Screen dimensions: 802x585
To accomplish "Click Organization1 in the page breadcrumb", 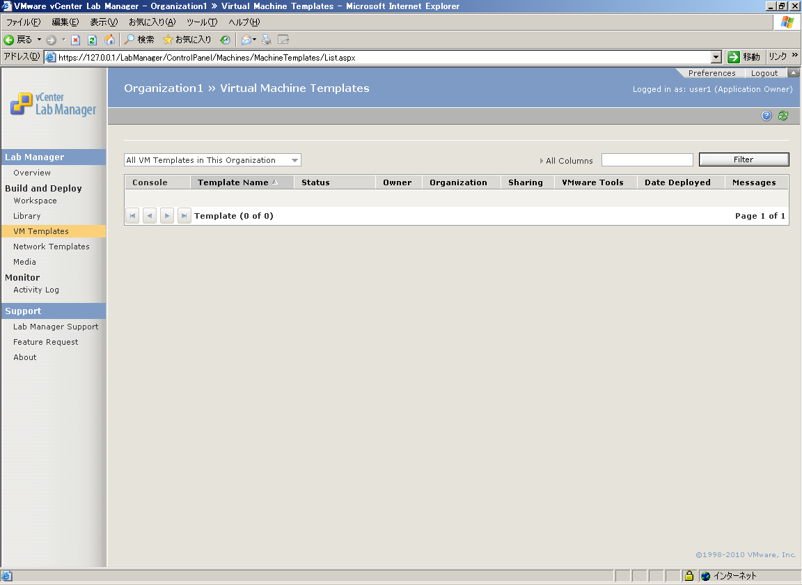I will pyautogui.click(x=164, y=88).
